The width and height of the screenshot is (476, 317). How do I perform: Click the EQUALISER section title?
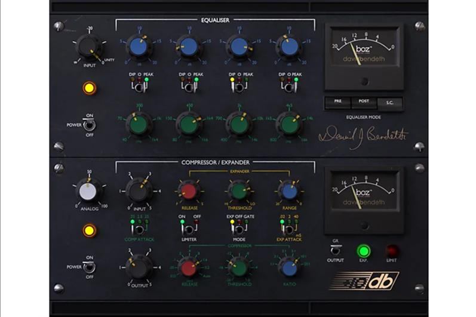tap(215, 20)
